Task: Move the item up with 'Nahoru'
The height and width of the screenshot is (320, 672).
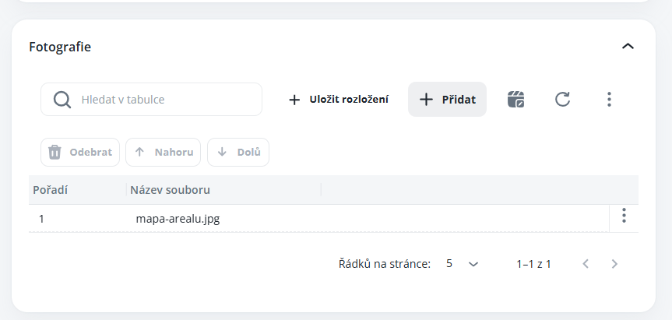Action: (x=163, y=153)
